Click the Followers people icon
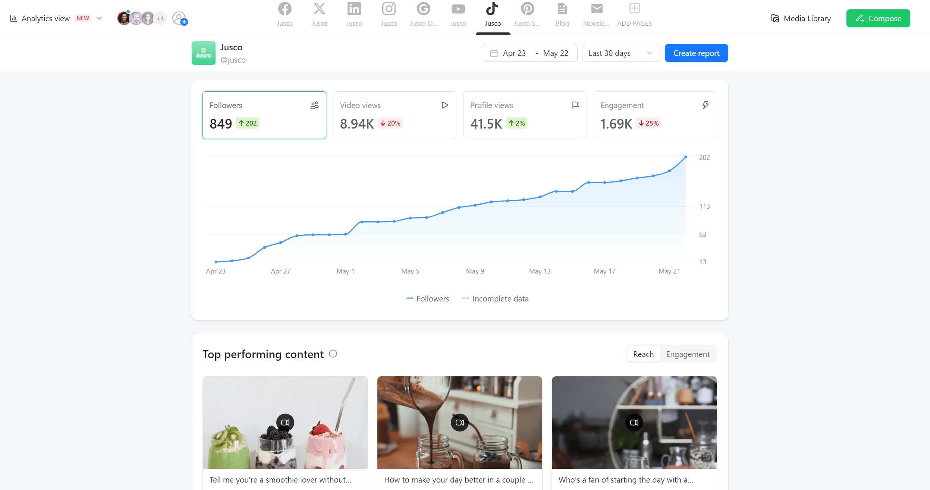This screenshot has width=930, height=490. coord(315,105)
